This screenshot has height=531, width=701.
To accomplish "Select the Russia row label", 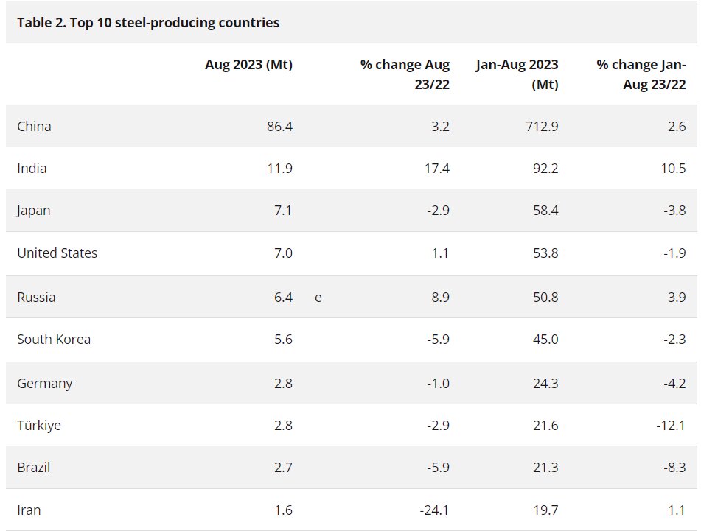I will [36, 298].
